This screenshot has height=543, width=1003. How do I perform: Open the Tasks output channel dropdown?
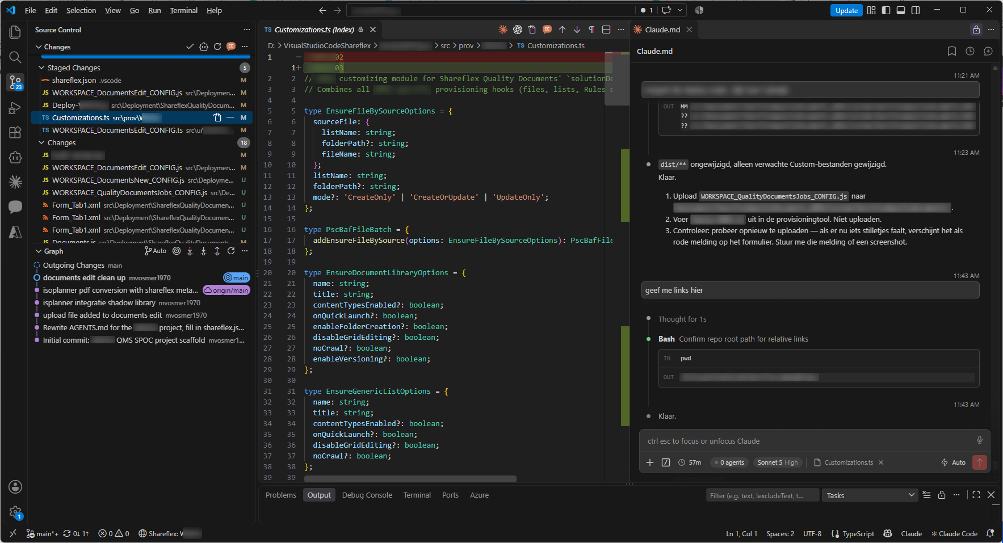pos(870,495)
